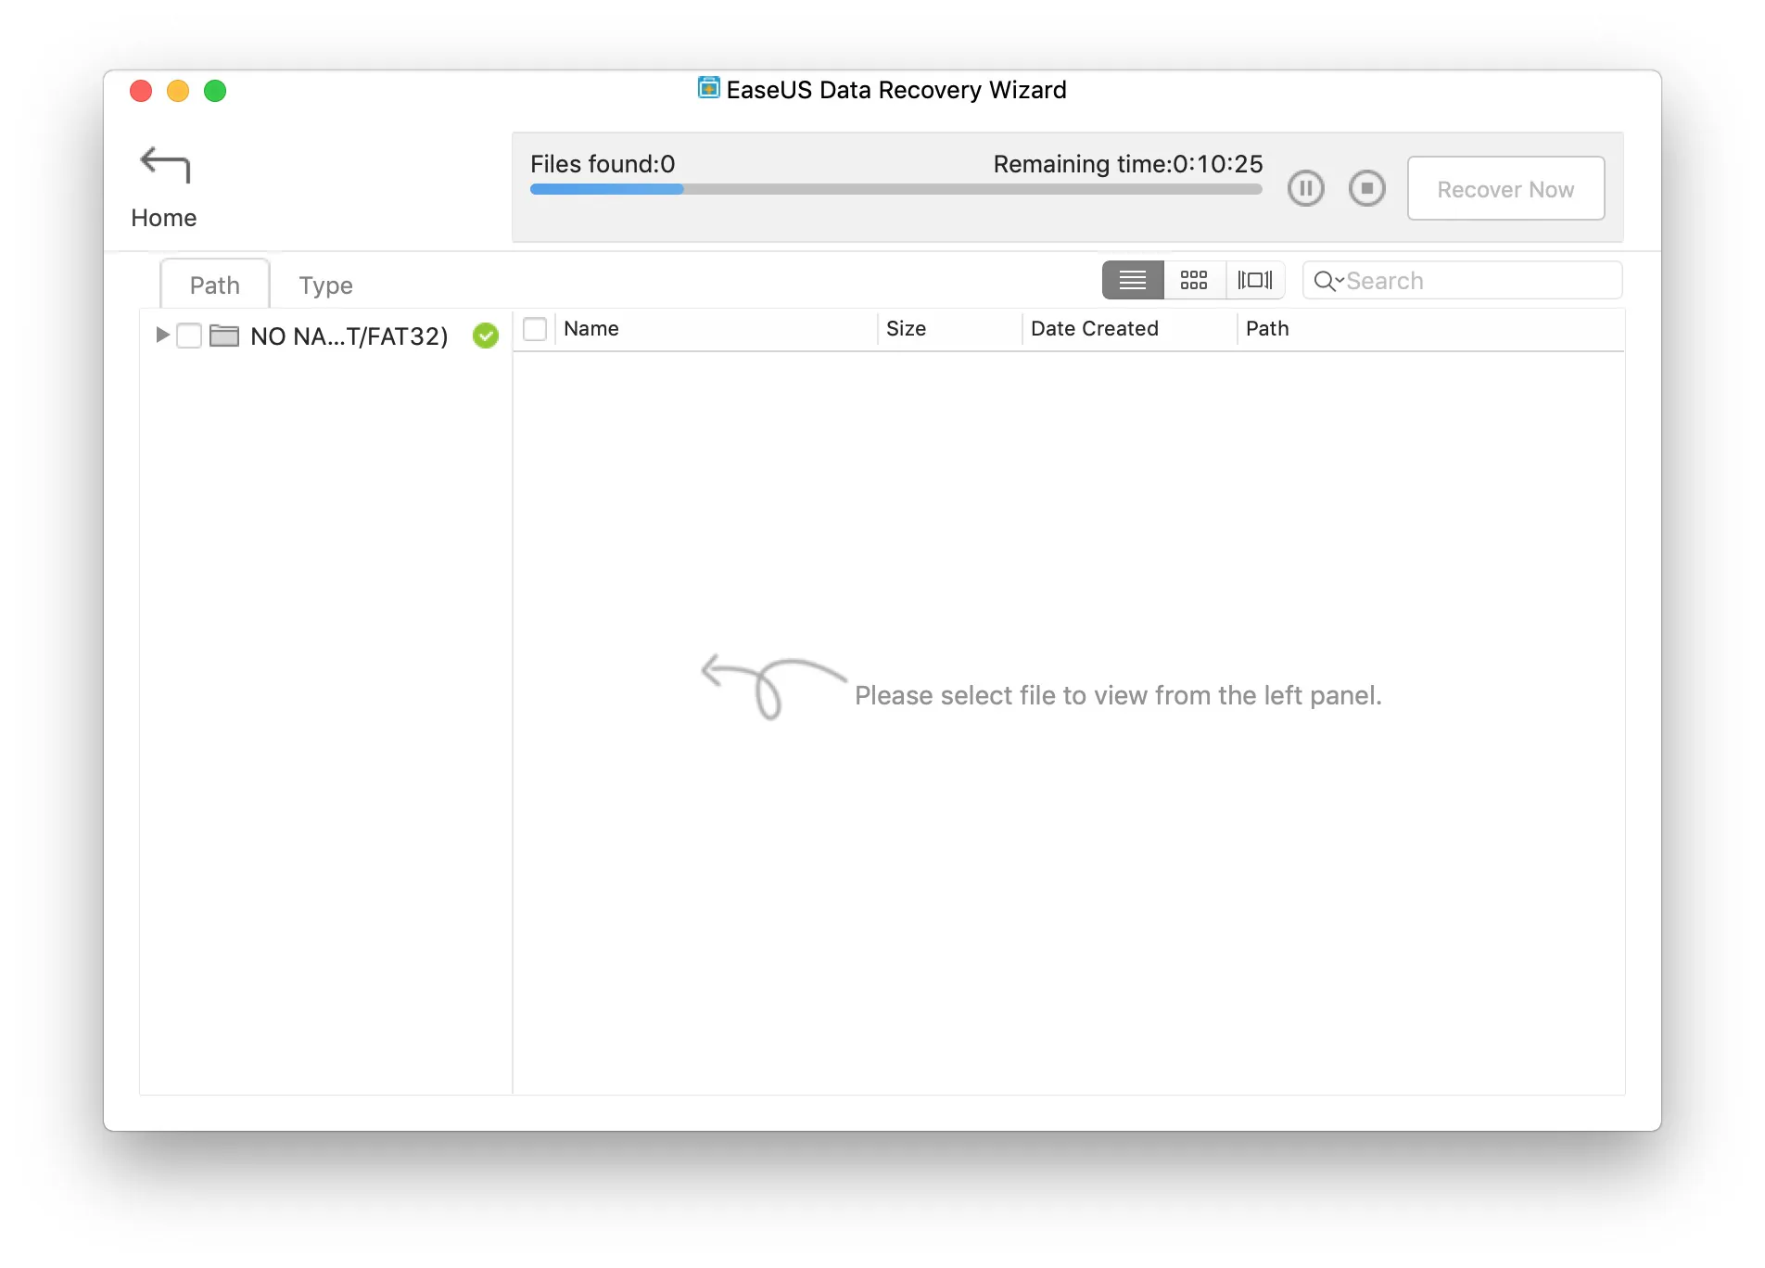Click into the Search field
The height and width of the screenshot is (1268, 1765).
(x=1462, y=281)
